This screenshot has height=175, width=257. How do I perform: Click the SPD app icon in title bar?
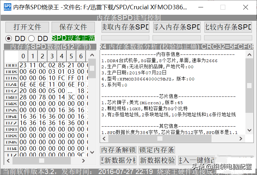point(7,7)
